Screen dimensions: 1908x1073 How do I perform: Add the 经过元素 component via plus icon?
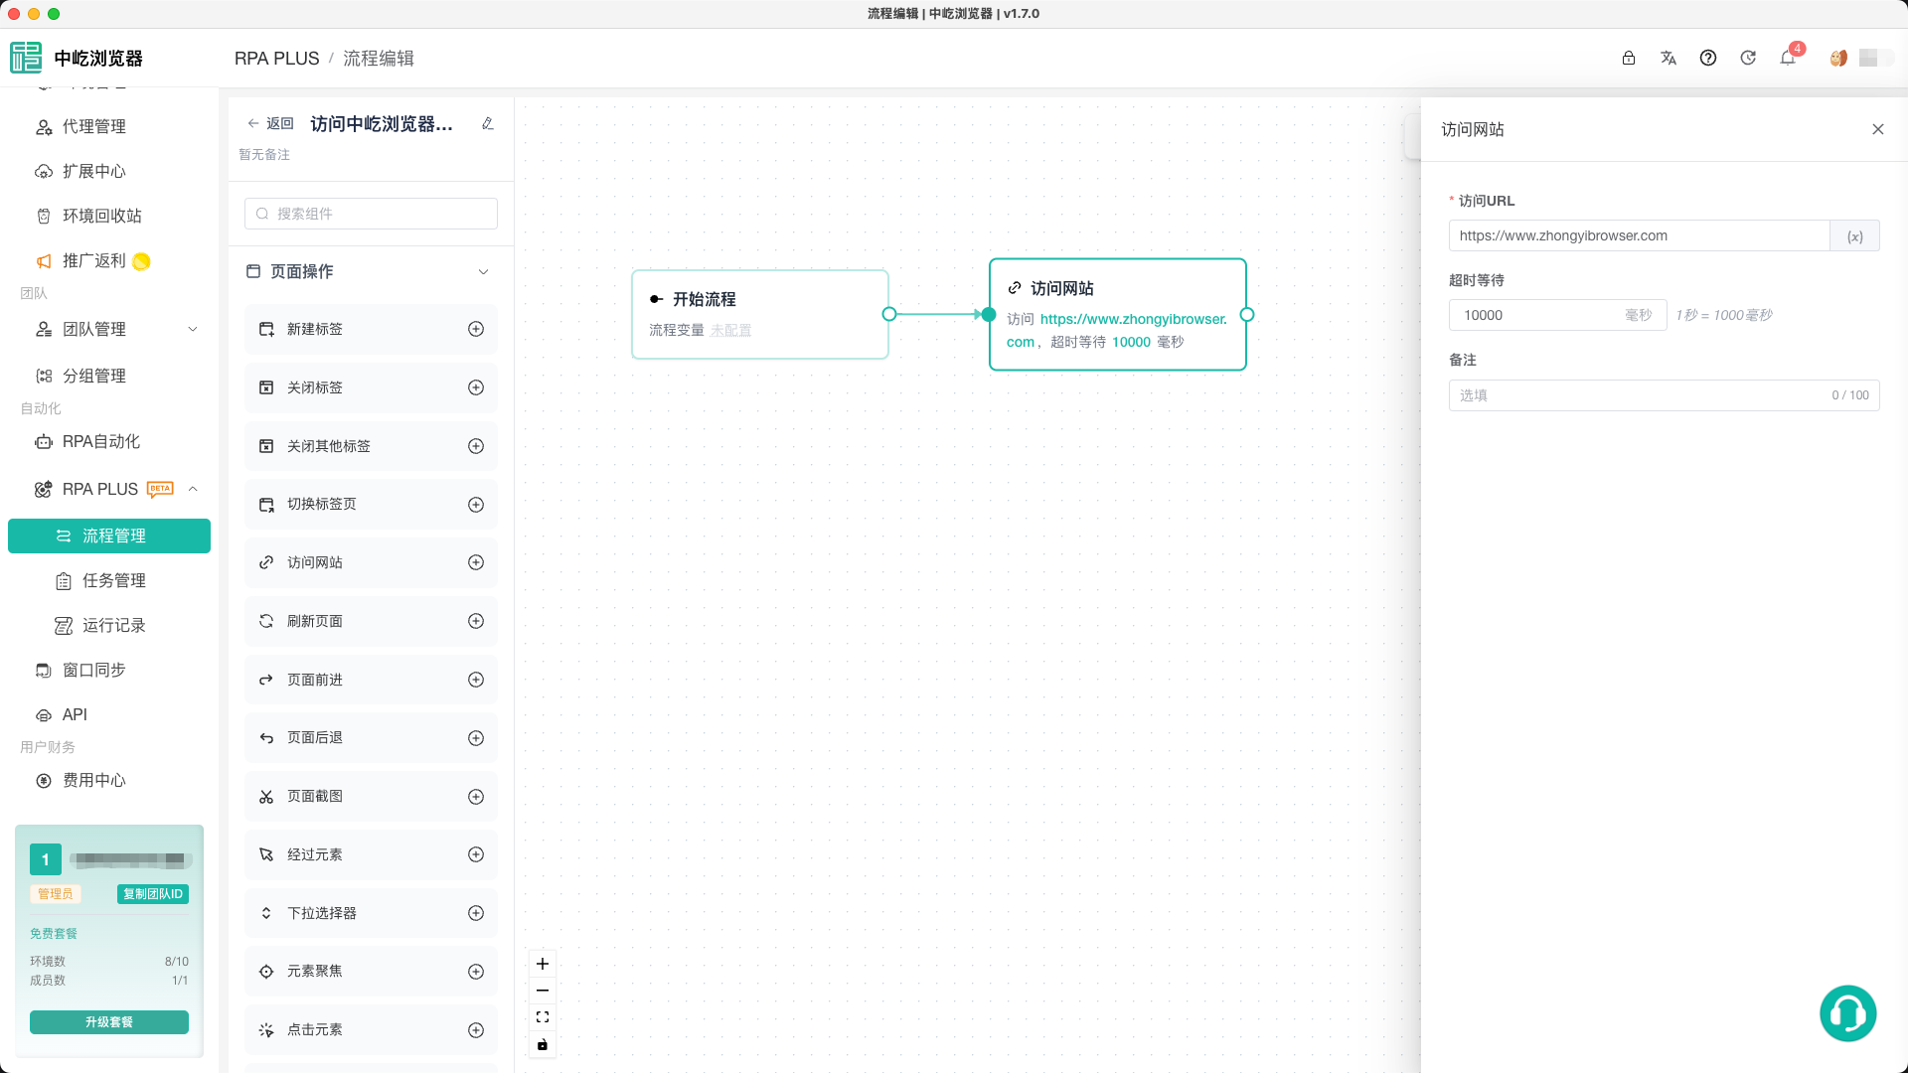[476, 854]
